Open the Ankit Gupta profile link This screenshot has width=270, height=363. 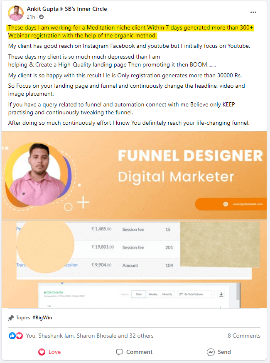click(x=42, y=9)
